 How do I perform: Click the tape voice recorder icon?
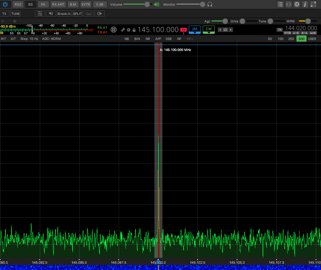(x=89, y=14)
